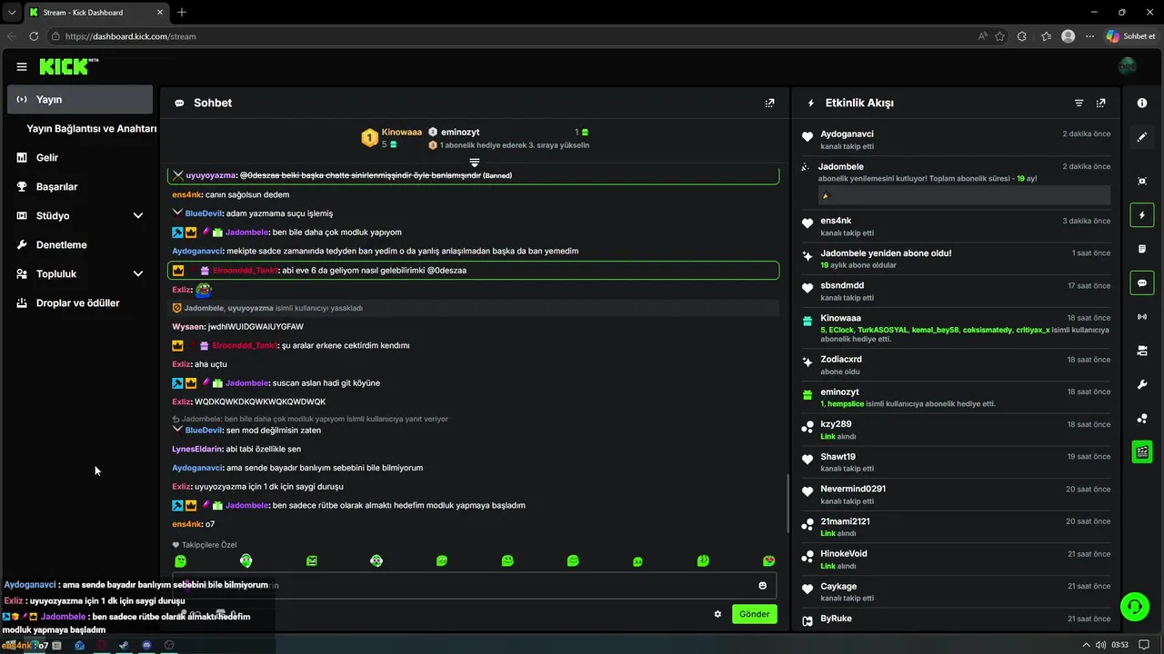This screenshot has width=1164, height=654.
Task: Select Kinowaaa gifted subscriptions event
Action: pos(955,328)
